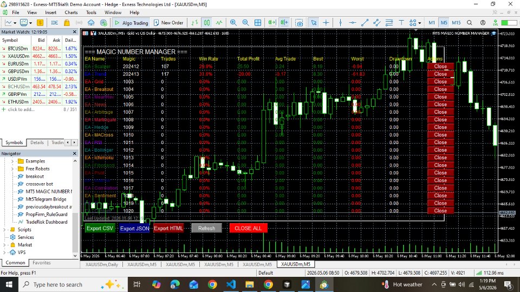The height and width of the screenshot is (292, 520).
Task: Select TradeRisk Dashboard in Navigator
Action: 47,222
